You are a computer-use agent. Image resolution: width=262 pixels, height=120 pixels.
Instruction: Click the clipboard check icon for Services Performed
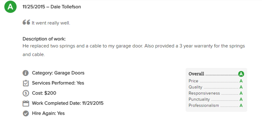26,83
